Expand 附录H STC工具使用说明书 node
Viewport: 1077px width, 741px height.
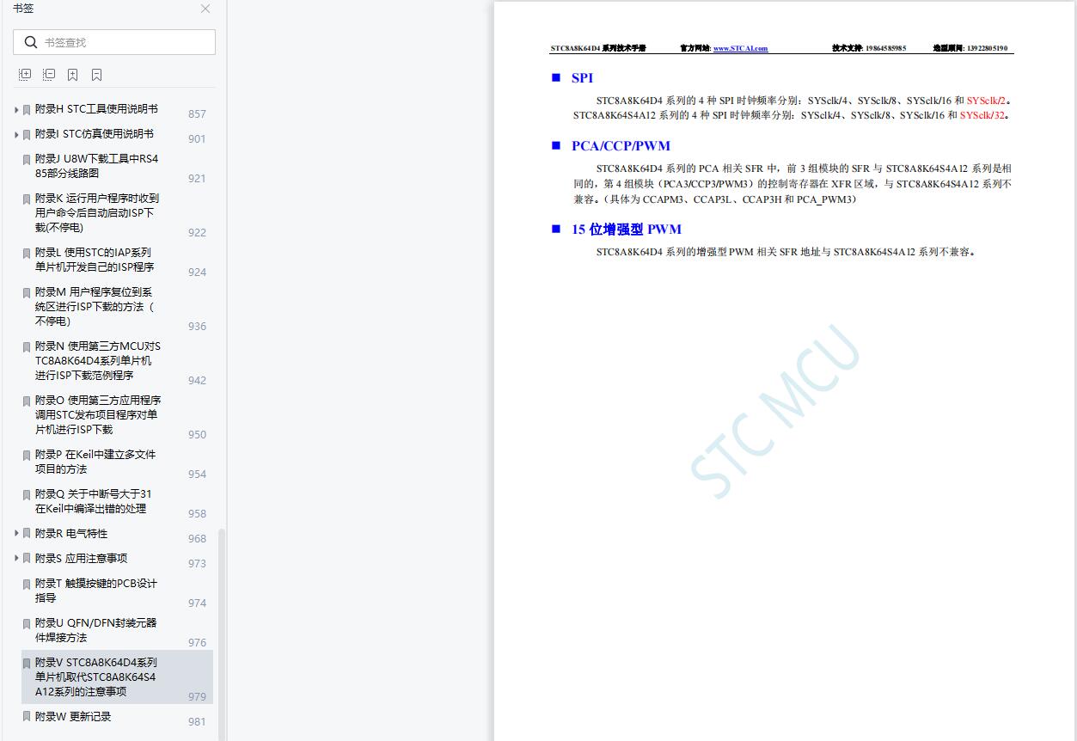point(16,110)
